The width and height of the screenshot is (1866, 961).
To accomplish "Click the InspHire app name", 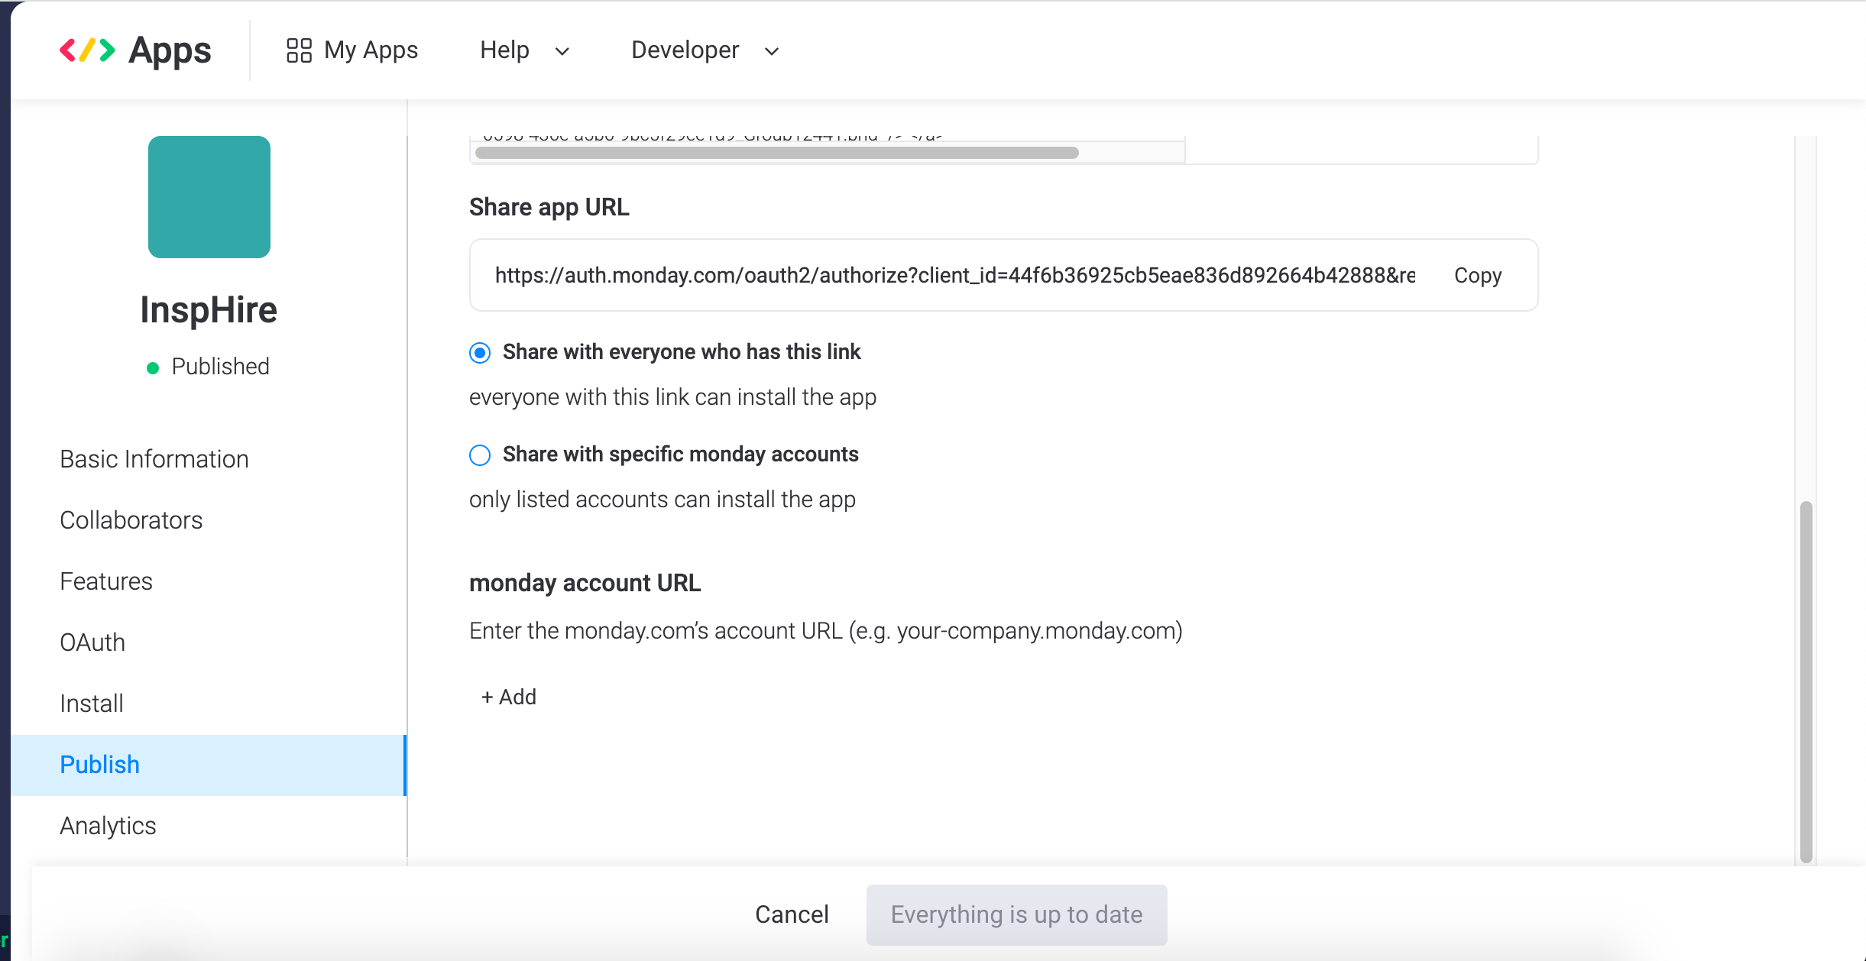I will [x=209, y=310].
